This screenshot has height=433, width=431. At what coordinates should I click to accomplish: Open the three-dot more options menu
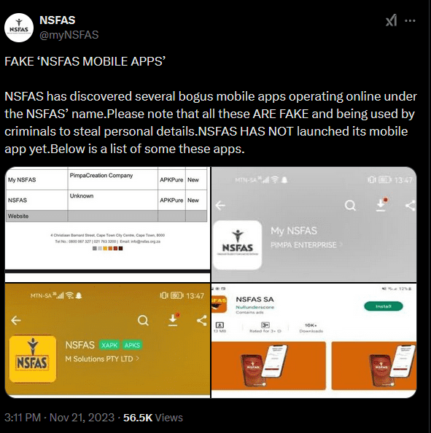coord(410,20)
